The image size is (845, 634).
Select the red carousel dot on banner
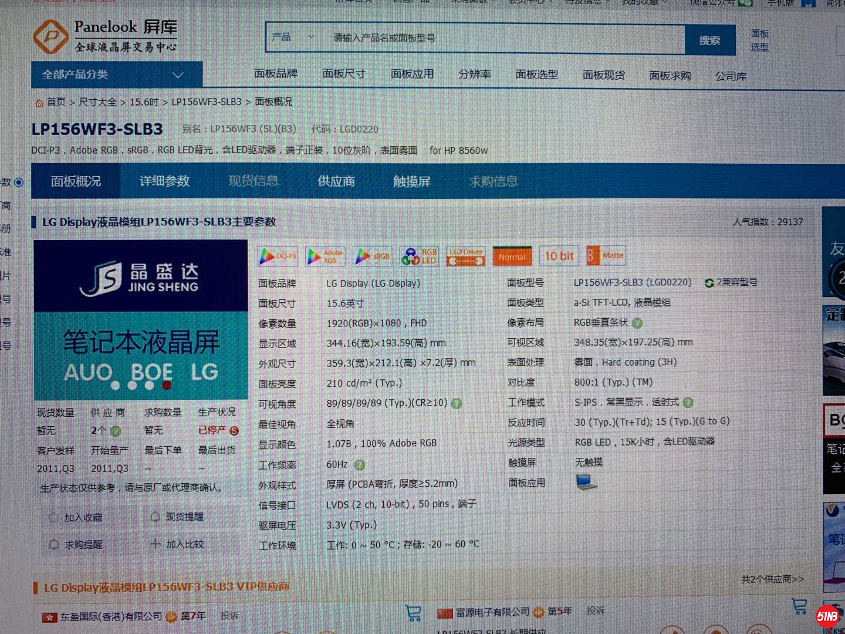pos(167,386)
